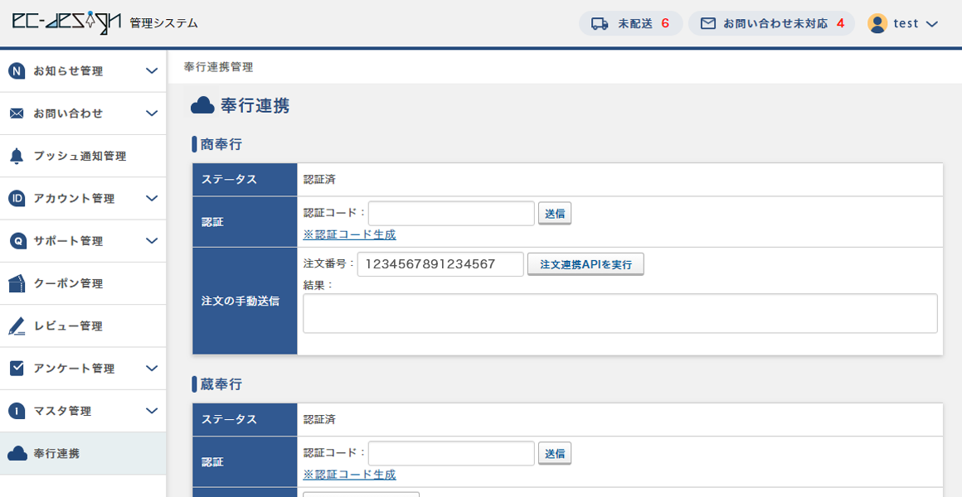Image resolution: width=962 pixels, height=497 pixels.
Task: Click the bell icon for プッシュ通知管理
Action: pyautogui.click(x=17, y=156)
